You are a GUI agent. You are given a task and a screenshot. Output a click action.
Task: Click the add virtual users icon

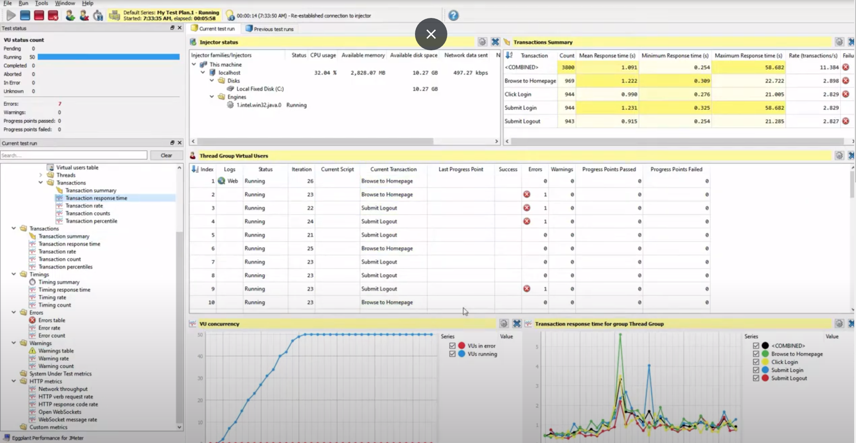(x=70, y=16)
